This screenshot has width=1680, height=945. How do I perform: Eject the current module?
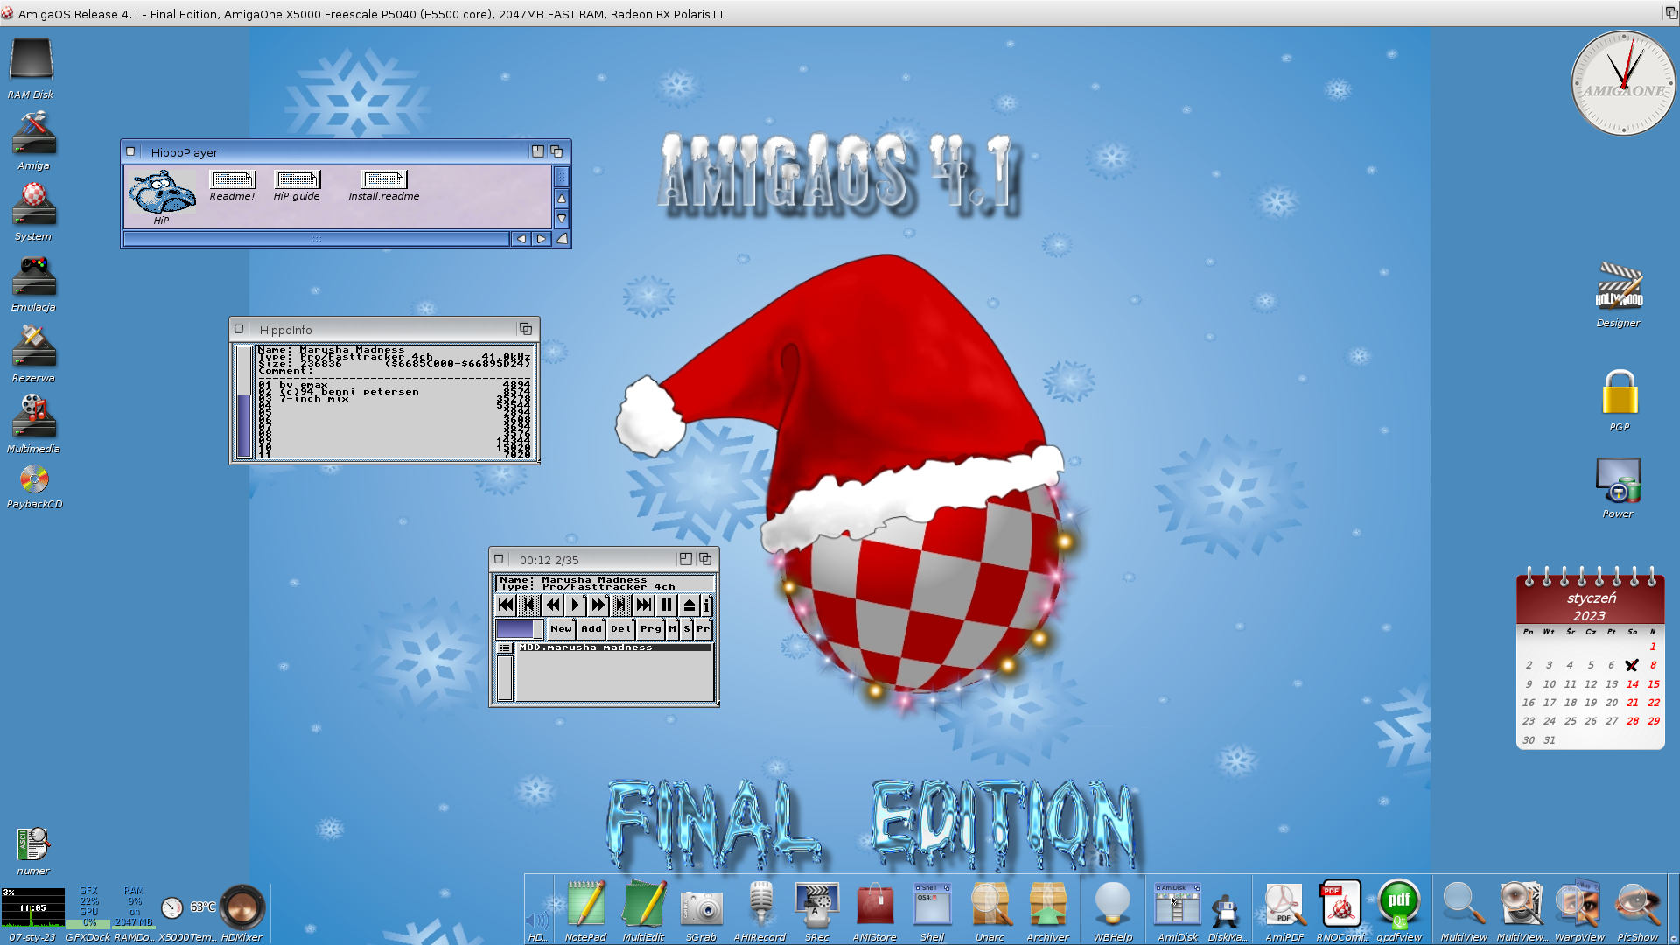pyautogui.click(x=689, y=605)
